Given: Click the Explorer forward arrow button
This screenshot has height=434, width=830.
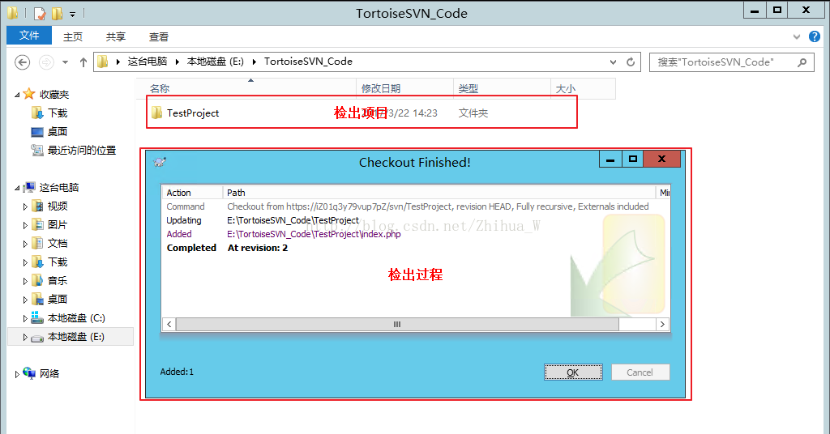Looking at the screenshot, I should (46, 62).
